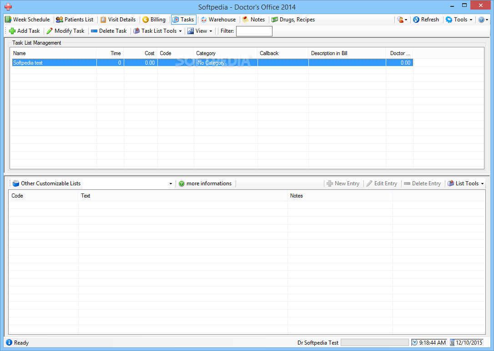Click the Callback column header
The image size is (494, 351).
(x=283, y=53)
